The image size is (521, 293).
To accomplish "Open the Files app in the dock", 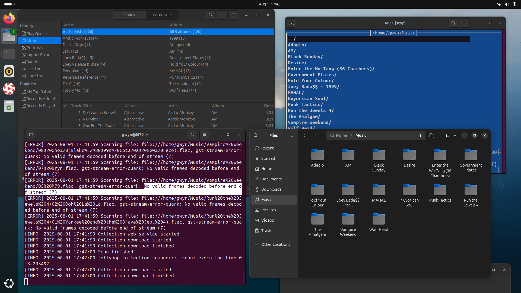I will coord(9,36).
